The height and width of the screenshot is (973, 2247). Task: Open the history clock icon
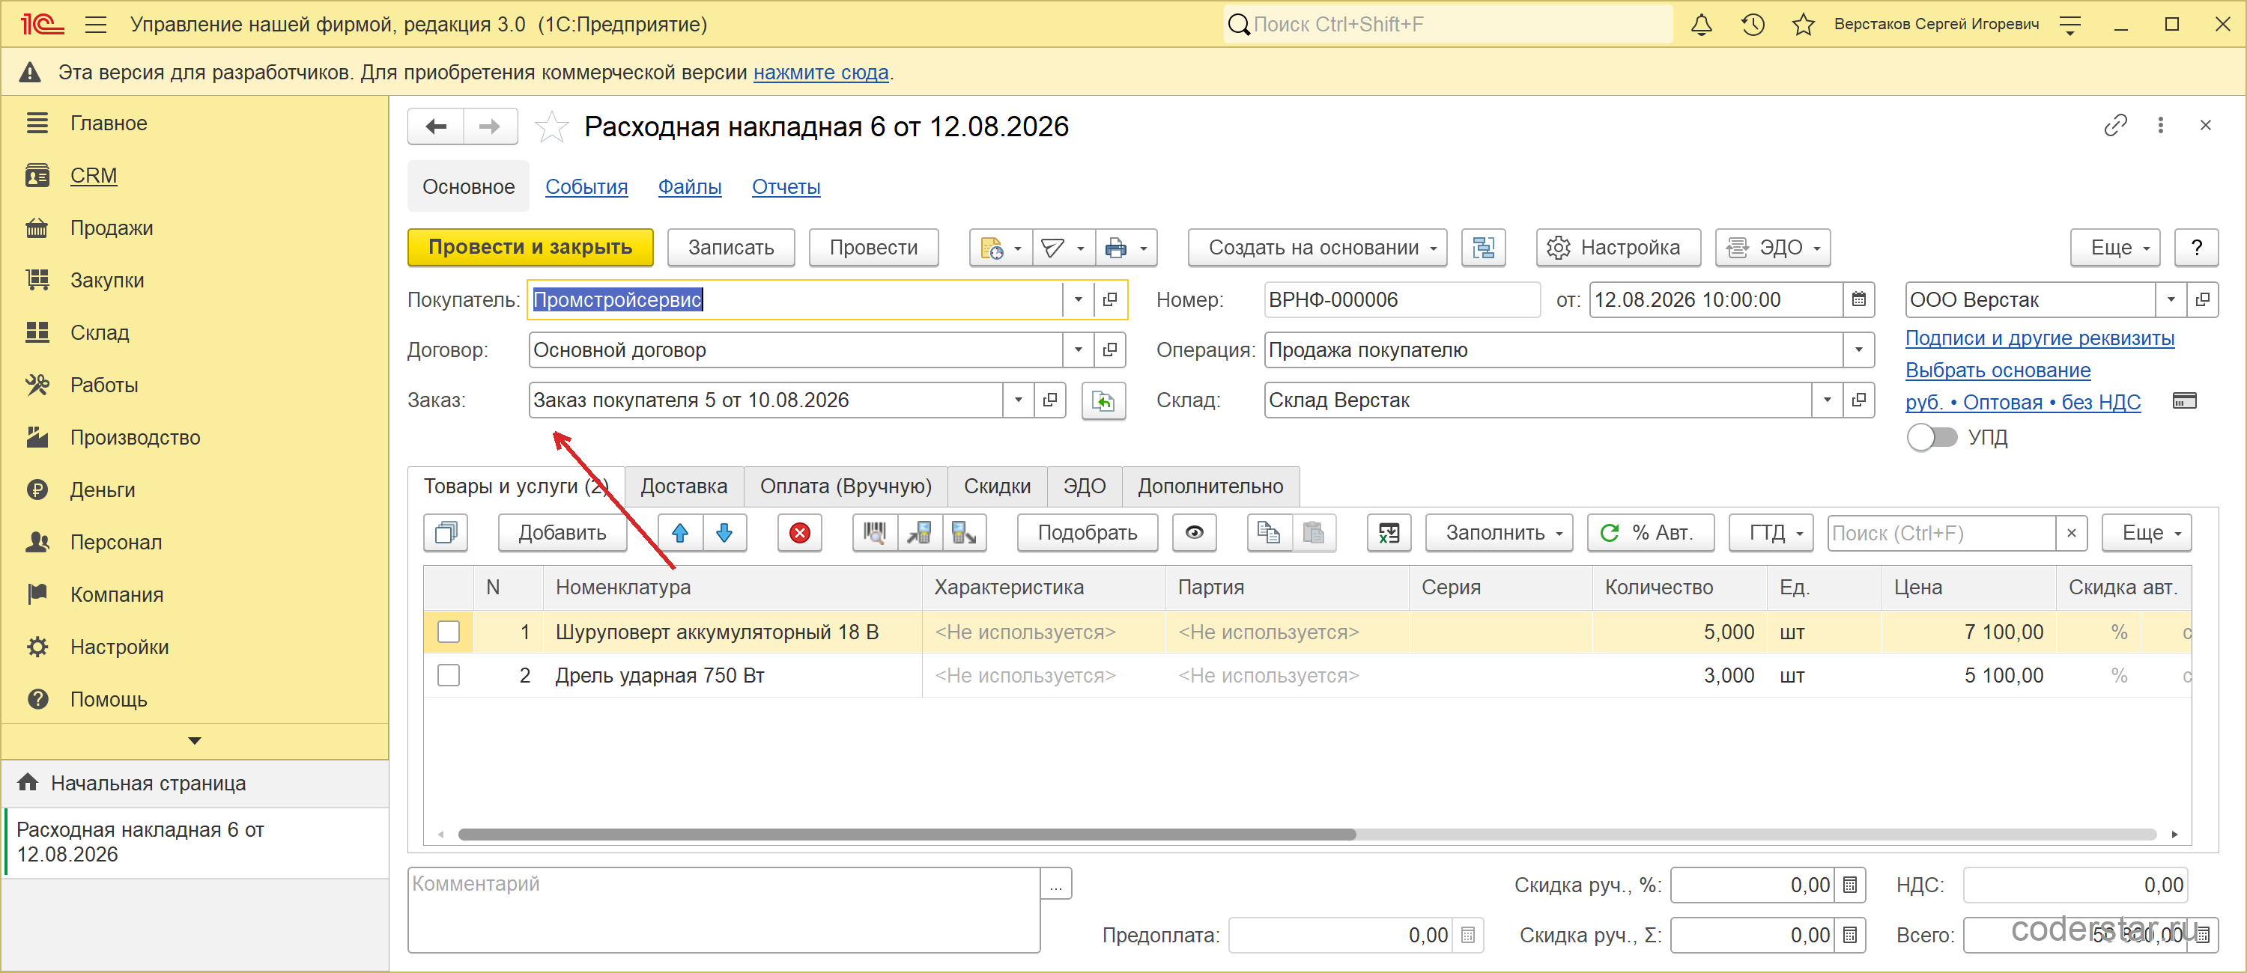click(1753, 25)
